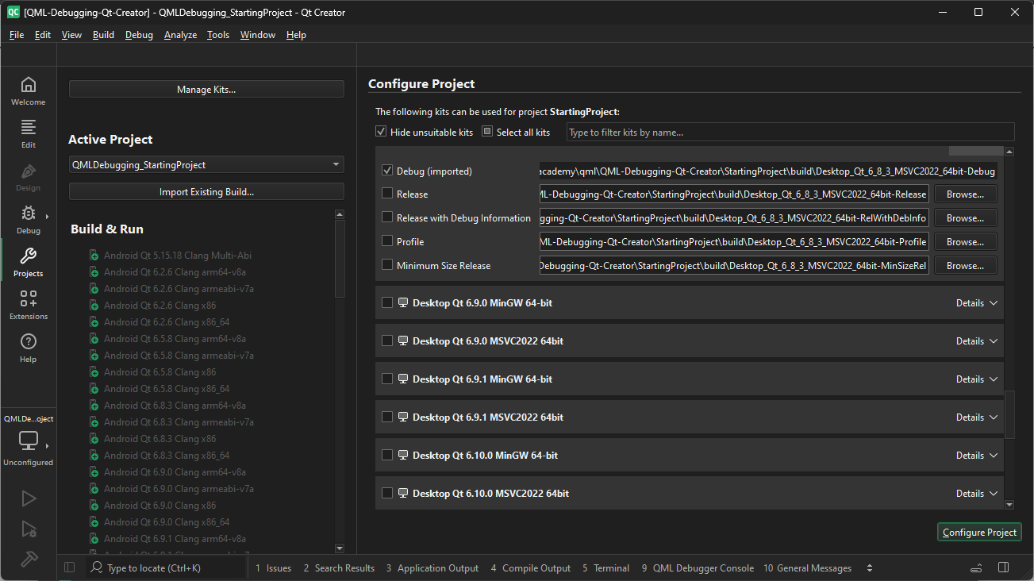Expand Details for Desktop Qt 6.9.0 MinGW 64-bit
The height and width of the screenshot is (581, 1034).
[x=976, y=302]
